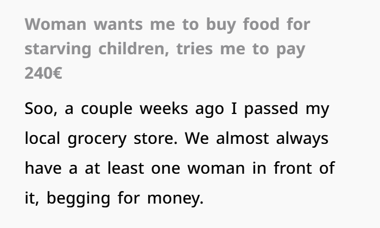Click the word 'least' in the third line
The width and height of the screenshot is (380, 228).
pos(126,168)
